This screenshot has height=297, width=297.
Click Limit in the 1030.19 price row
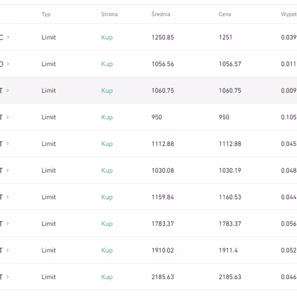[x=49, y=170]
